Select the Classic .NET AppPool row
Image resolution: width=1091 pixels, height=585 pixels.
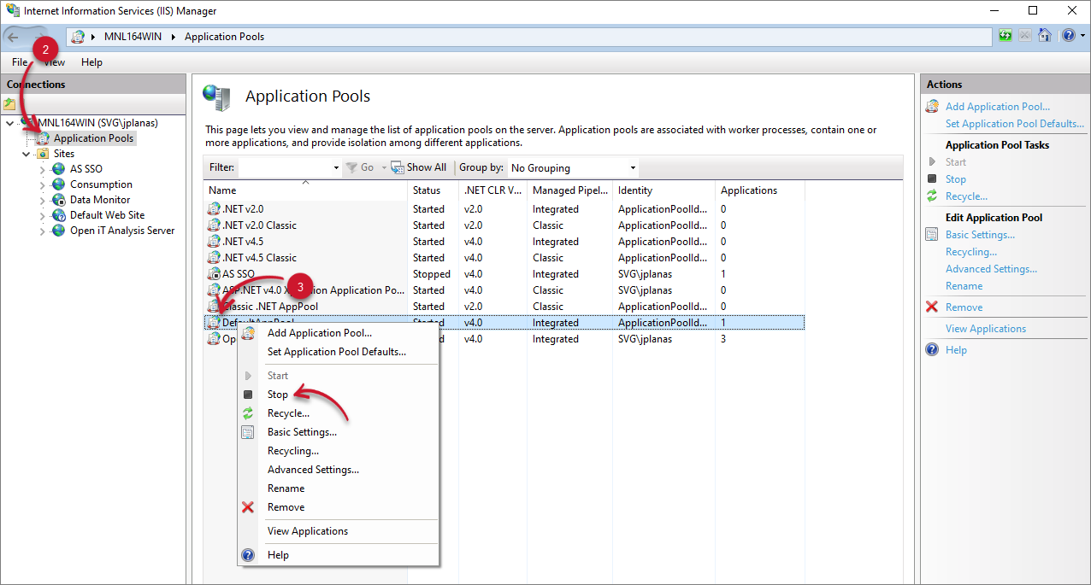pyautogui.click(x=504, y=307)
